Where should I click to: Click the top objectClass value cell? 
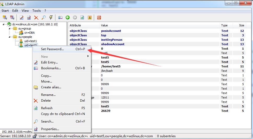[x=103, y=35]
